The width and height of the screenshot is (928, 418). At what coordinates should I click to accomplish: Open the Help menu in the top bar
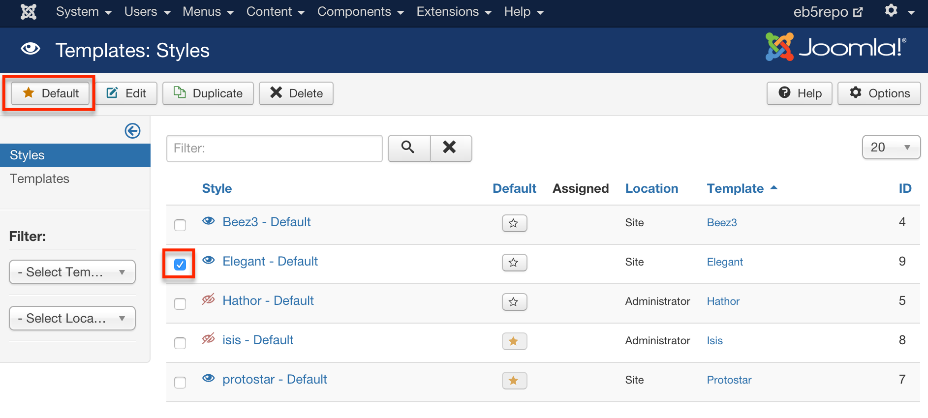tap(524, 12)
